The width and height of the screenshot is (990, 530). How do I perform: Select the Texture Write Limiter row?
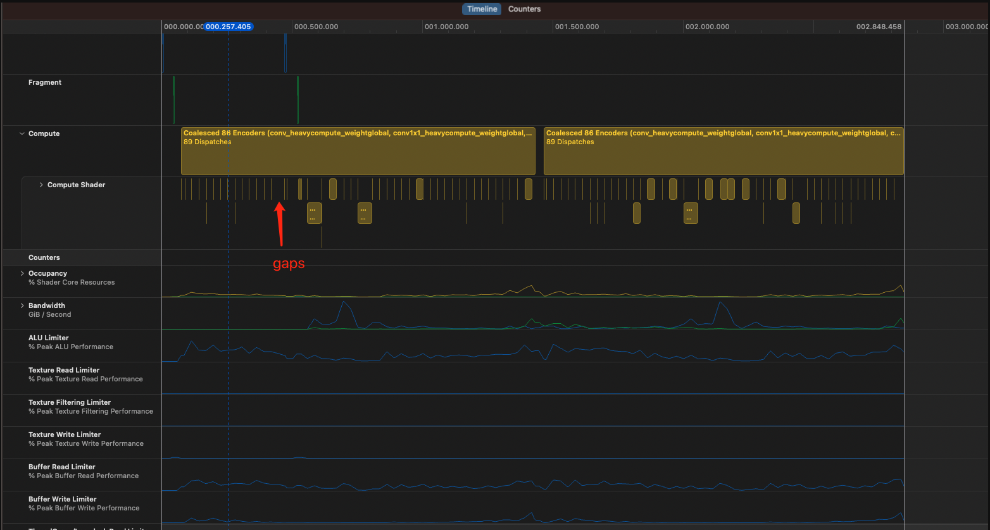(65, 434)
